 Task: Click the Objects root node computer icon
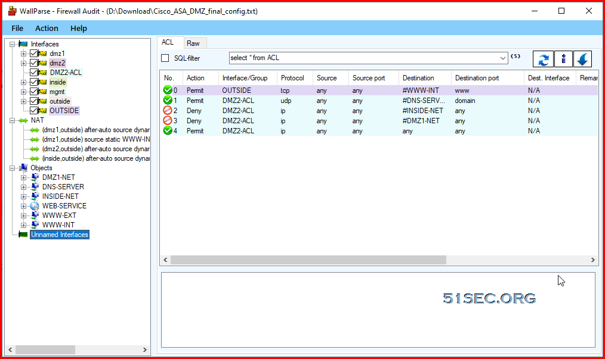(x=23, y=167)
